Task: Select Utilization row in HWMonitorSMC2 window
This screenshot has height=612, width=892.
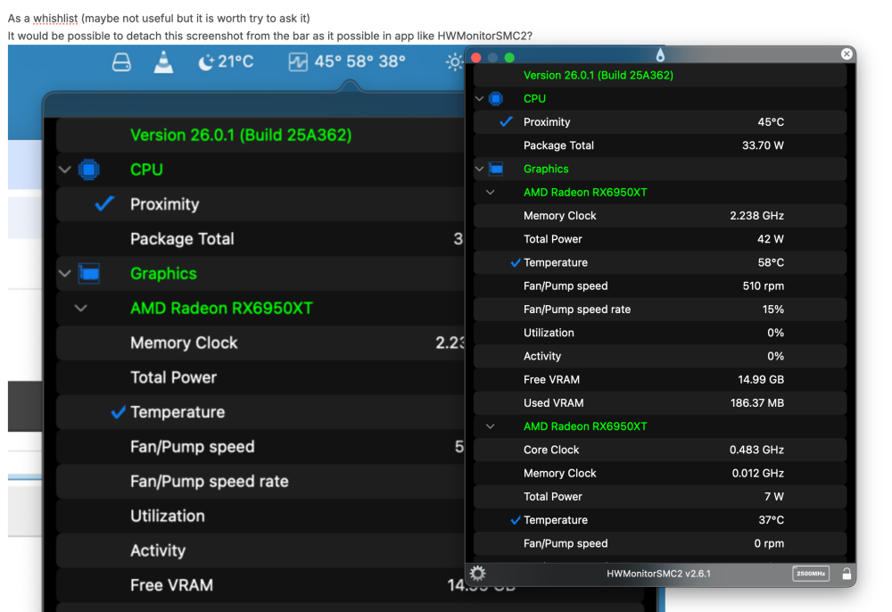Action: [x=660, y=333]
